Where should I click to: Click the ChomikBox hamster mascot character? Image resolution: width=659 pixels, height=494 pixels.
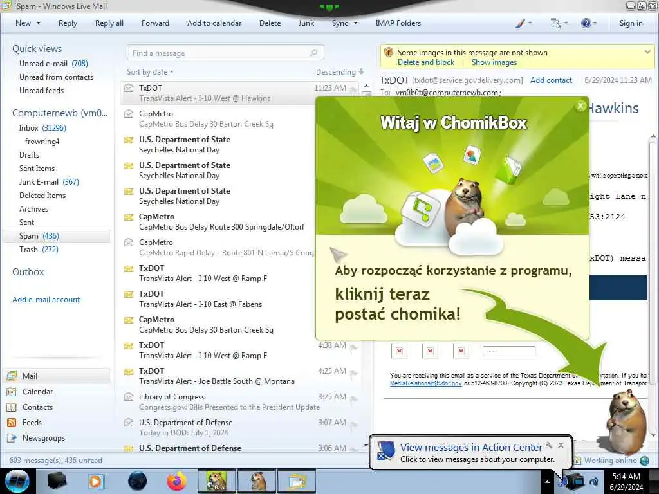[626, 422]
